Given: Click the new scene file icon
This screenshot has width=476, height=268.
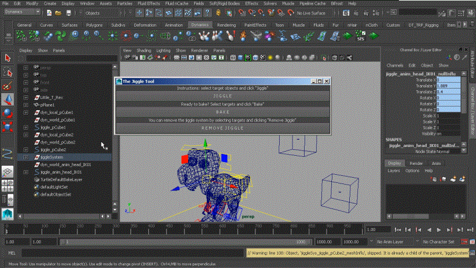Looking at the screenshot, I should point(49,13).
